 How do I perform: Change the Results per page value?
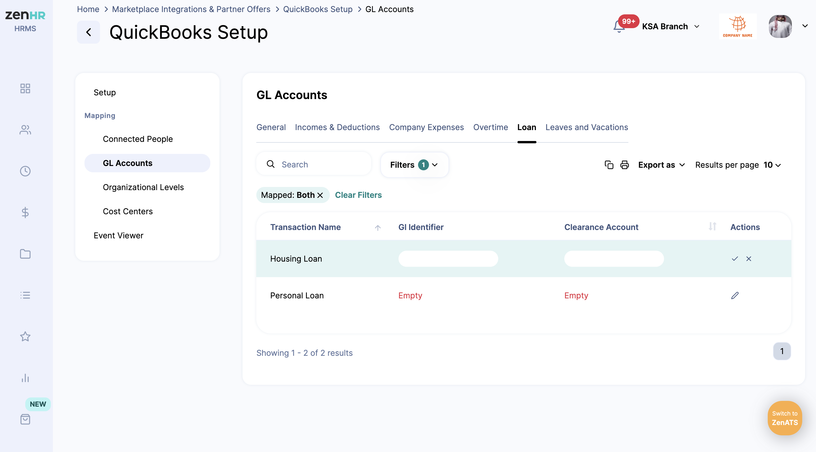tap(772, 165)
